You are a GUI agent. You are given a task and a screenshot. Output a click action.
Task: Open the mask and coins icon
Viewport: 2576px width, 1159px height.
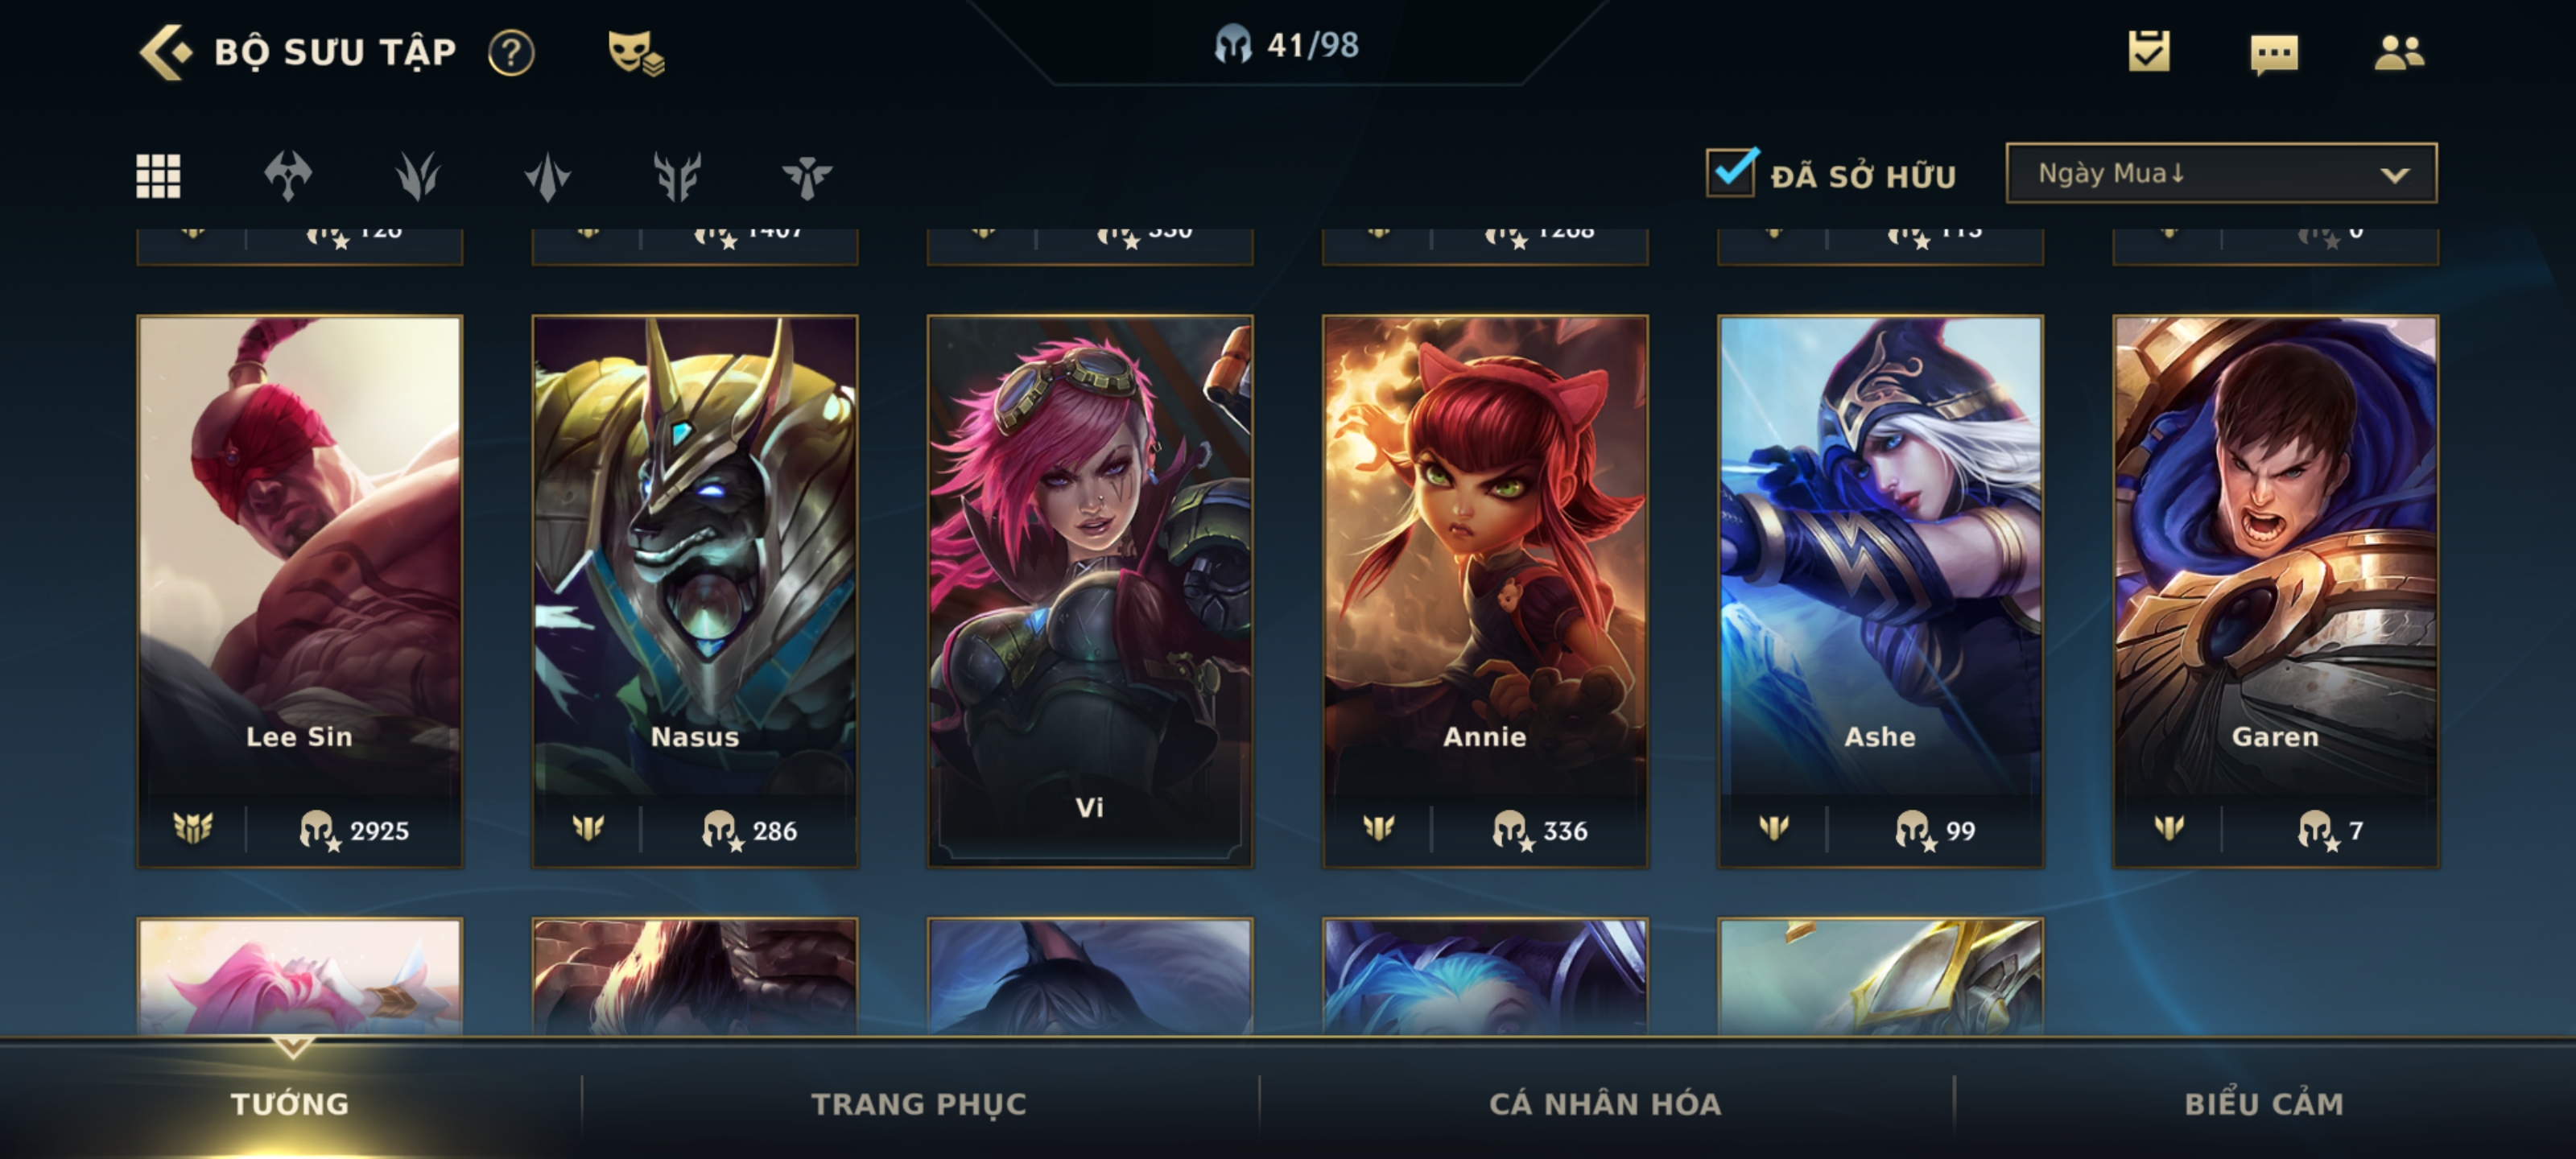pyautogui.click(x=636, y=52)
